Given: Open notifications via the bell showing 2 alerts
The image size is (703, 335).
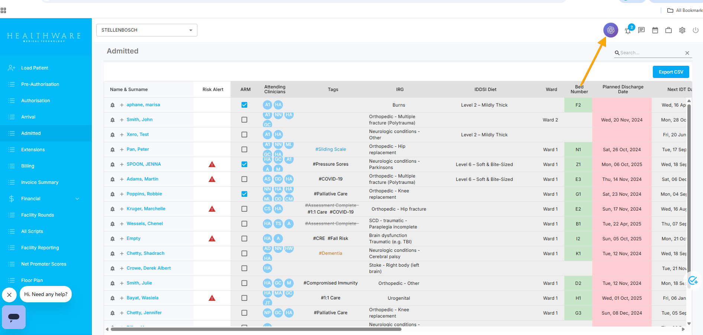Looking at the screenshot, I should [x=628, y=31].
